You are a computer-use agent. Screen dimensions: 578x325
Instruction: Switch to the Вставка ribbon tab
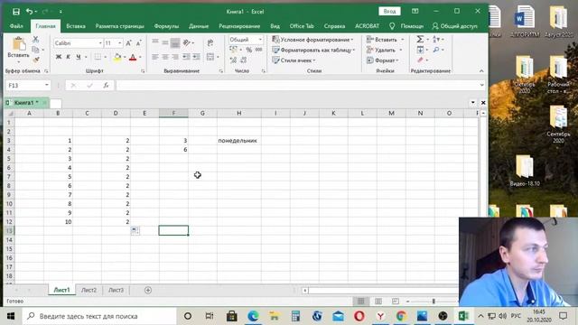click(76, 26)
